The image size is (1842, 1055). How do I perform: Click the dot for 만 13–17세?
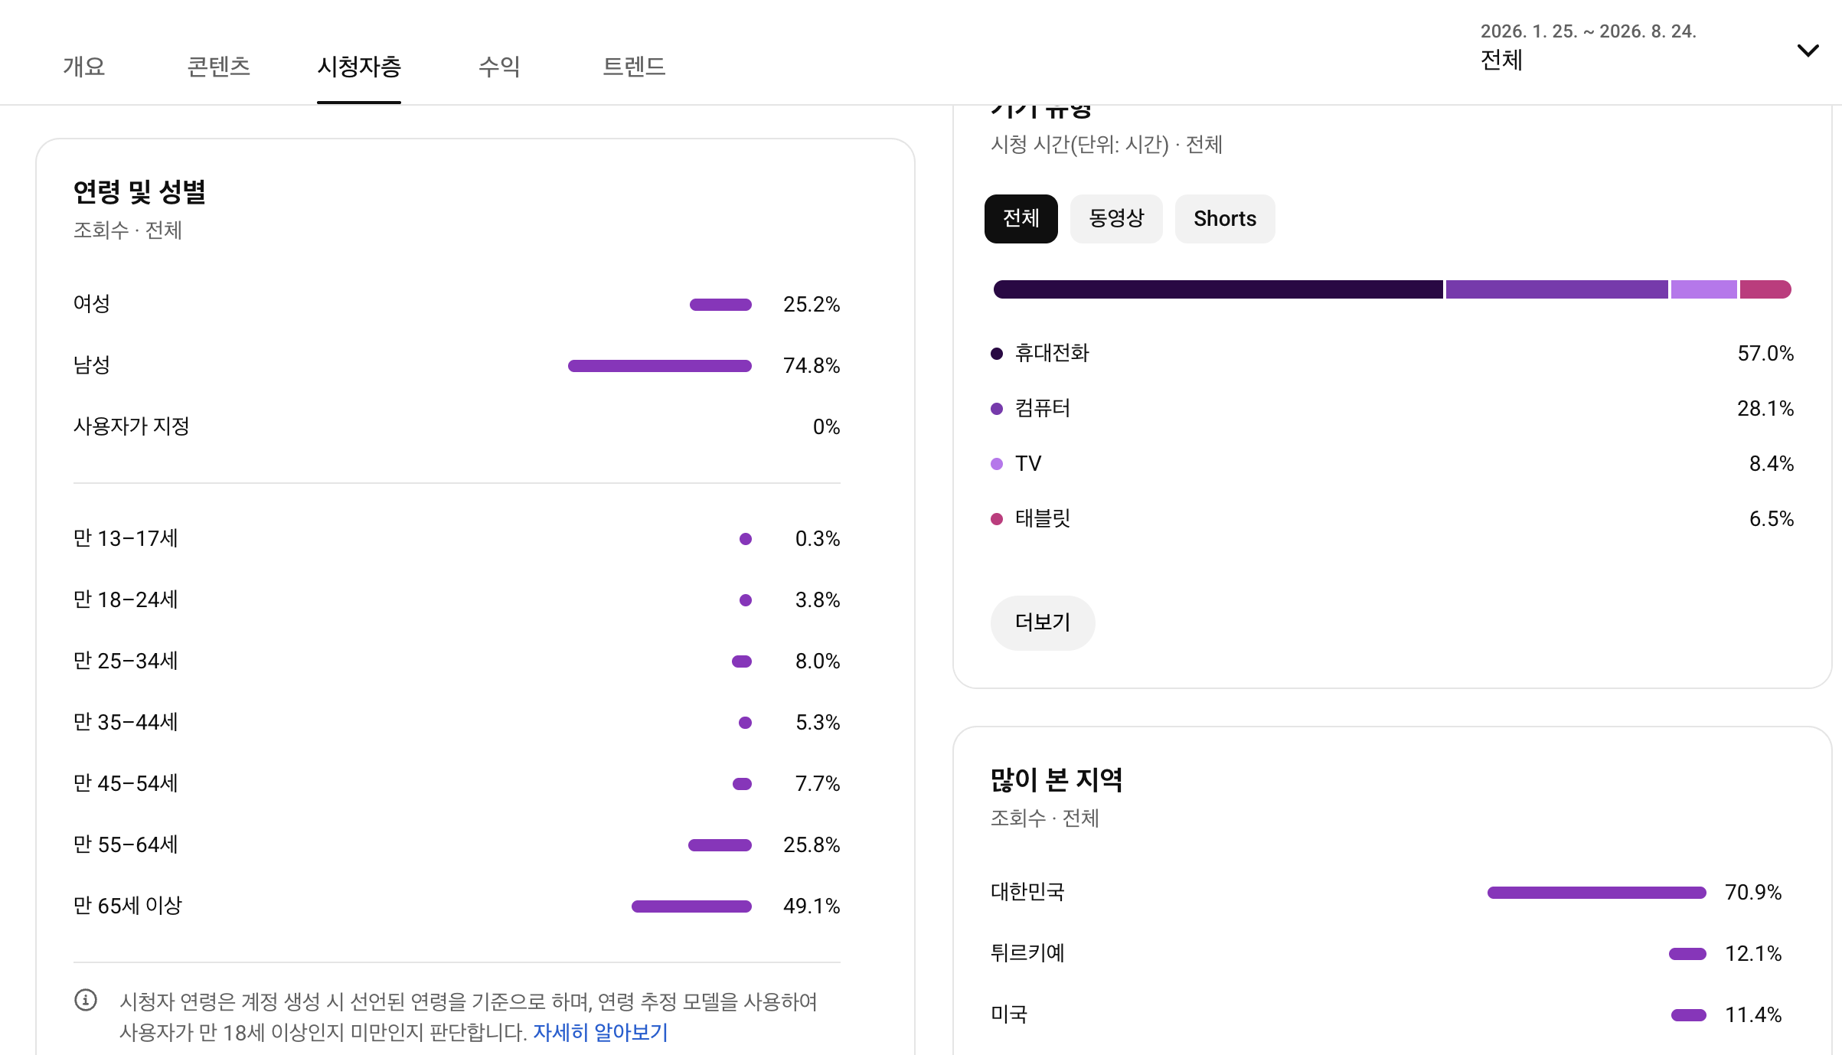(746, 539)
